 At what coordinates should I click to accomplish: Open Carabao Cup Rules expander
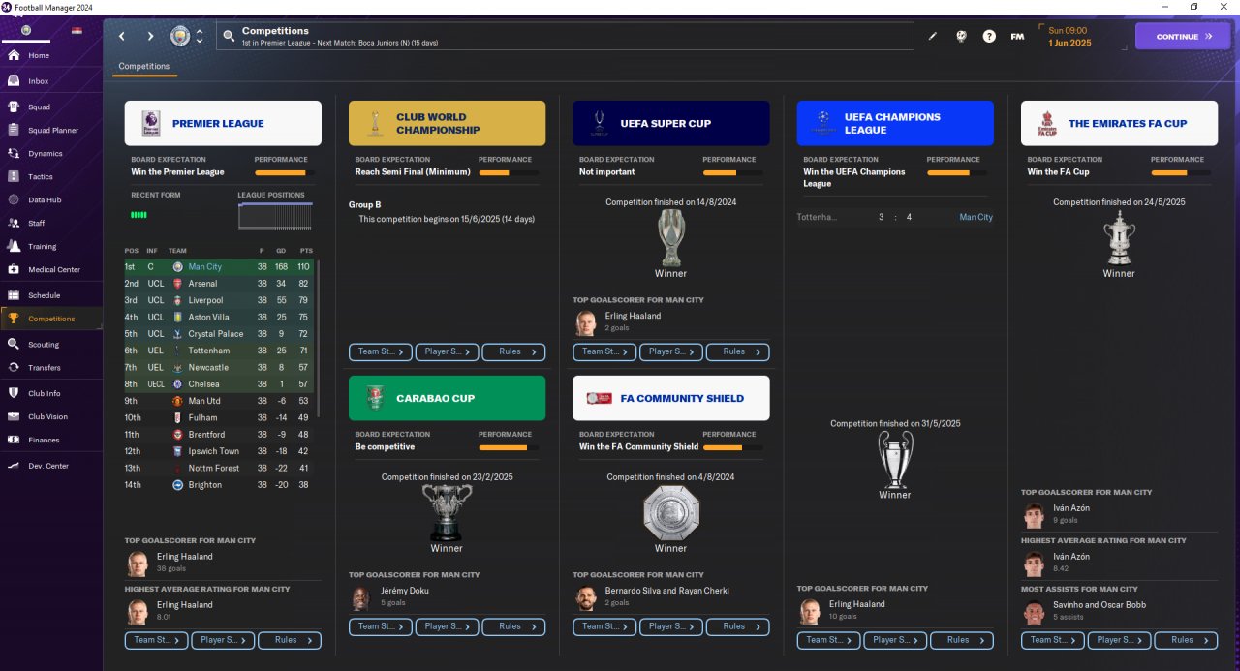[513, 626]
